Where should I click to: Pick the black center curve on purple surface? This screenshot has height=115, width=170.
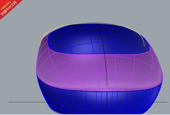(x=106, y=69)
